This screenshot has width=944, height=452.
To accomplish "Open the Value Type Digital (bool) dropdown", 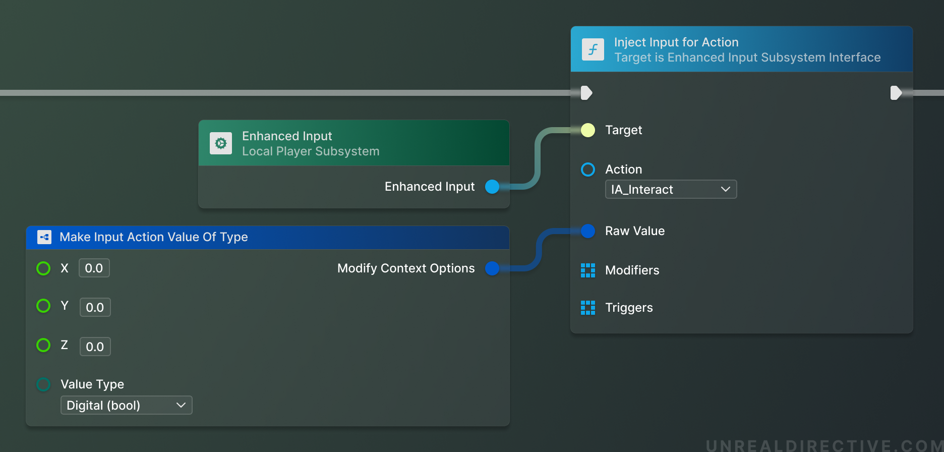I will click(x=126, y=405).
